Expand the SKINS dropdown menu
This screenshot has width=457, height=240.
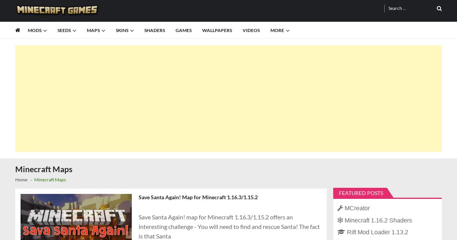coord(125,30)
